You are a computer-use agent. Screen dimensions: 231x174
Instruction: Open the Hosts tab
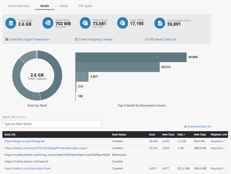point(64,6)
